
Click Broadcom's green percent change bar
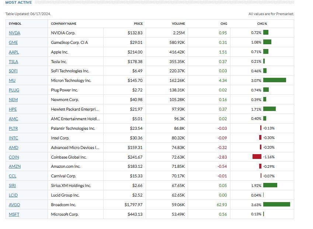tap(277, 205)
